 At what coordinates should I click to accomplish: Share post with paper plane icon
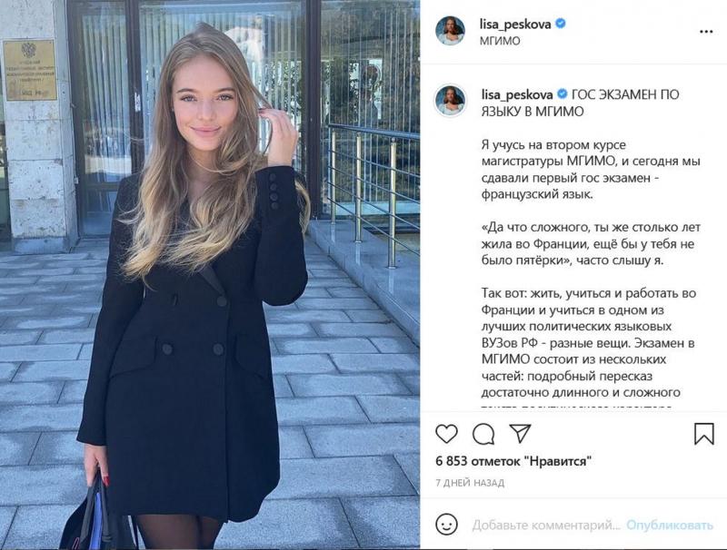pyautogui.click(x=520, y=433)
